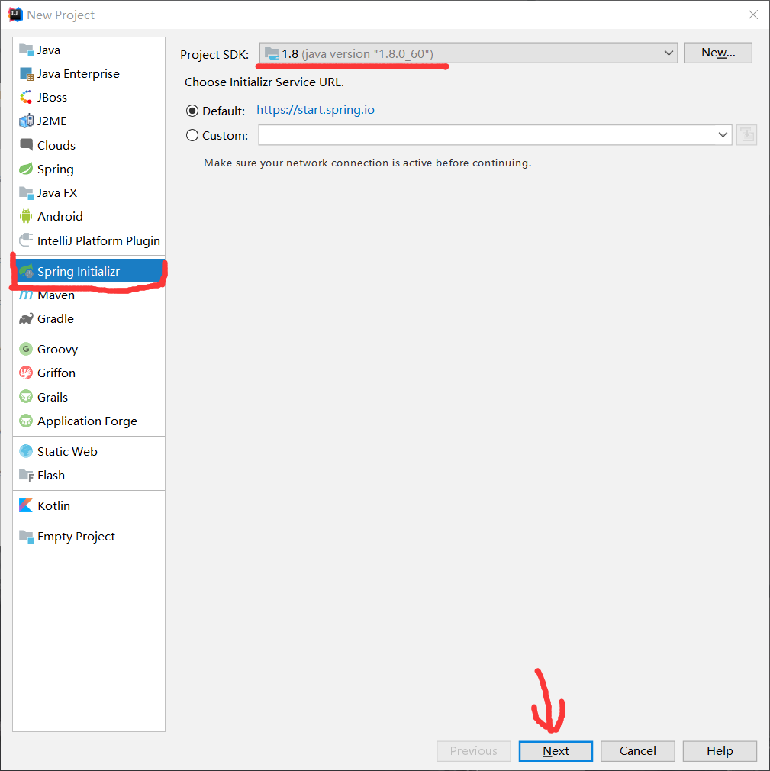Click the Next button
The width and height of the screenshot is (770, 771).
point(555,750)
